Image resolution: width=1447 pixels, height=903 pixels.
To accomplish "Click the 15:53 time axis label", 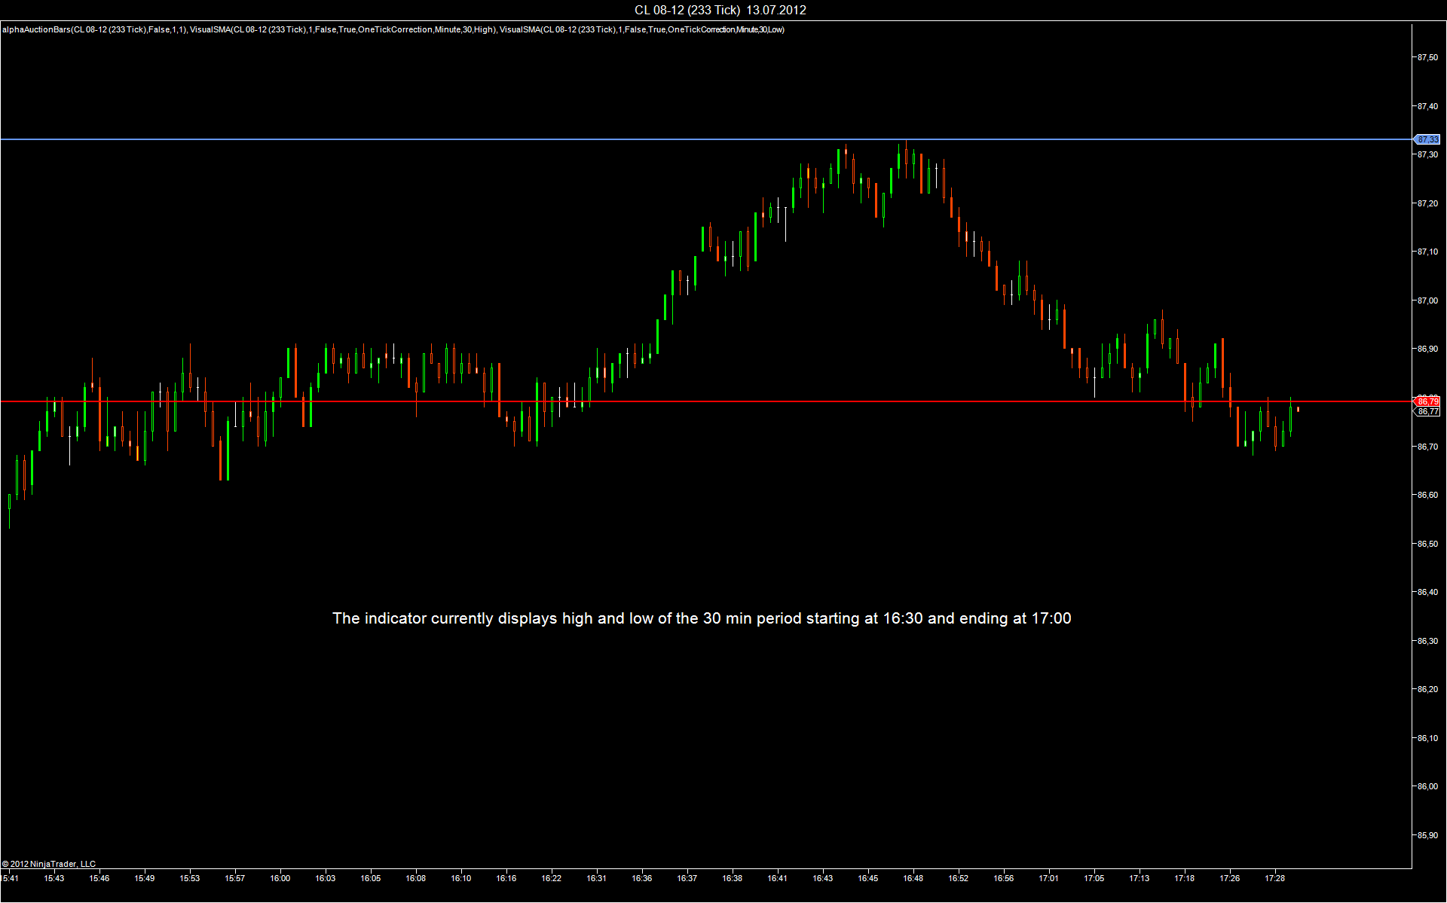I will [190, 878].
